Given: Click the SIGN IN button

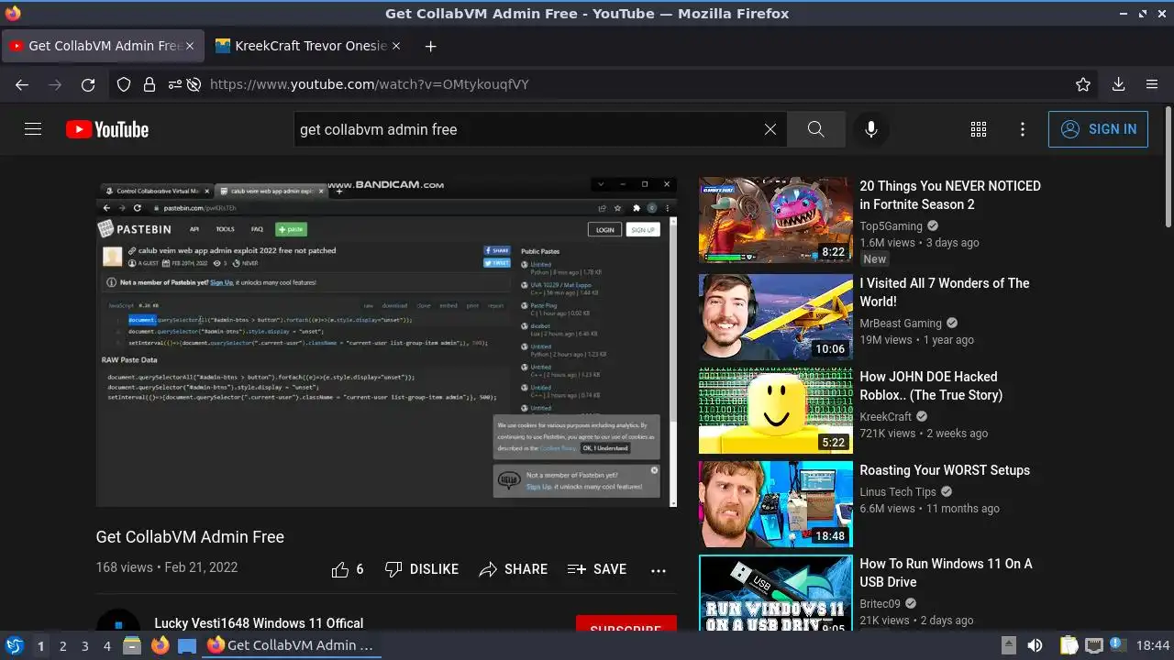Looking at the screenshot, I should click(1098, 129).
